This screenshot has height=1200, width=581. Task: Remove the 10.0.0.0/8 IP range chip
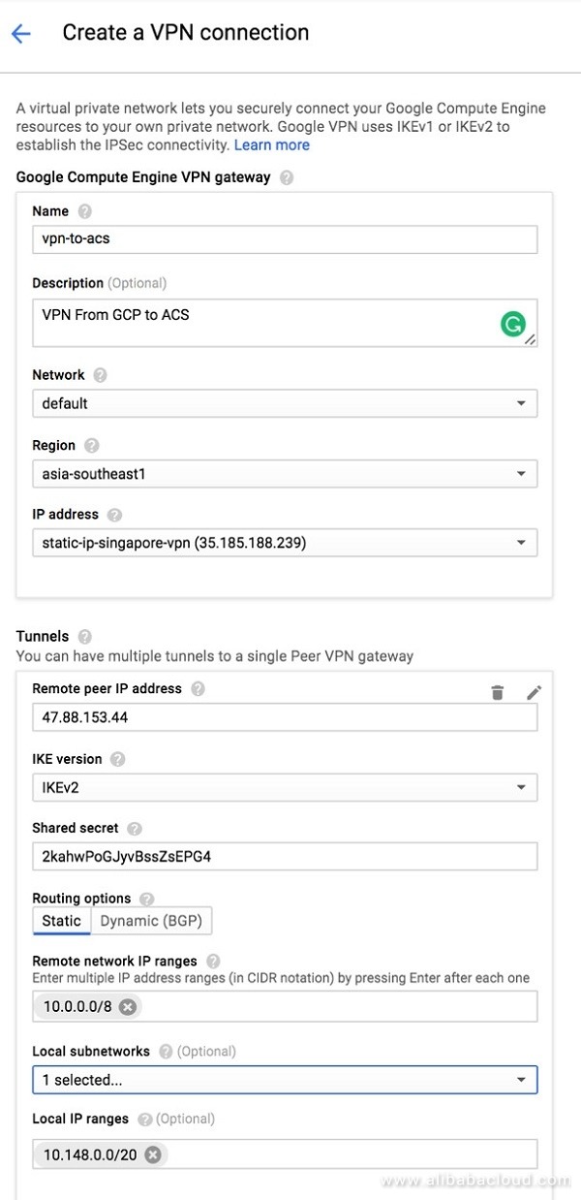127,1007
